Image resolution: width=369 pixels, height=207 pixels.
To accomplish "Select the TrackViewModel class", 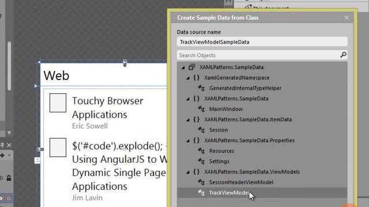I will pyautogui.click(x=229, y=193).
